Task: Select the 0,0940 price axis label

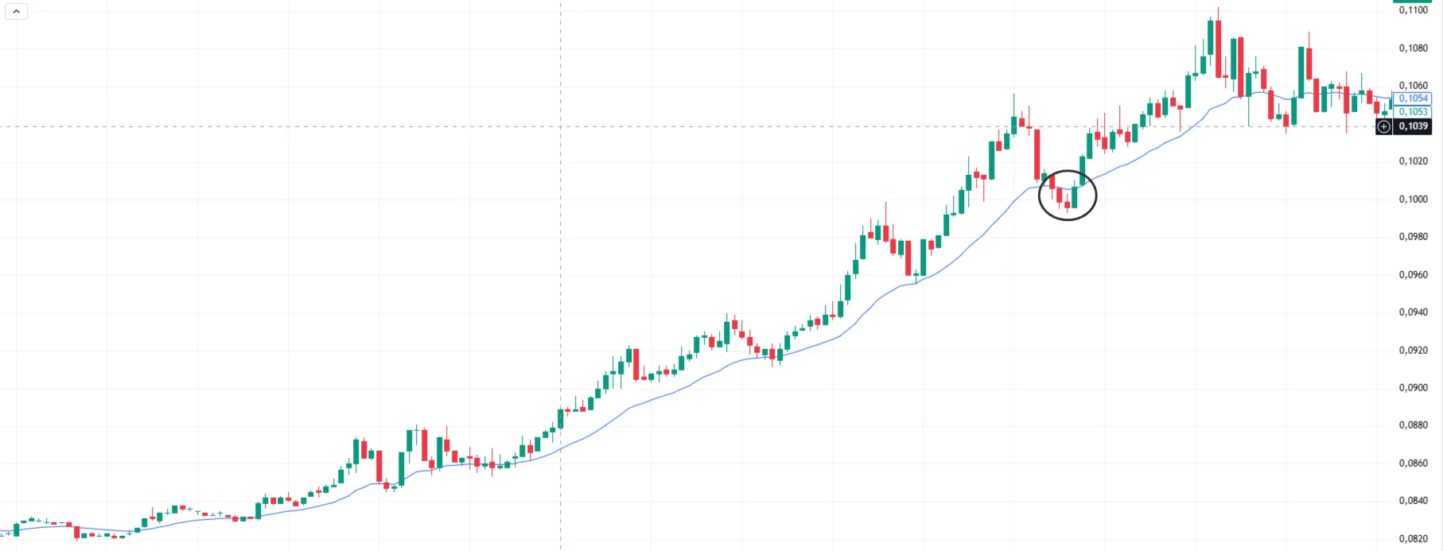Action: 1413,312
